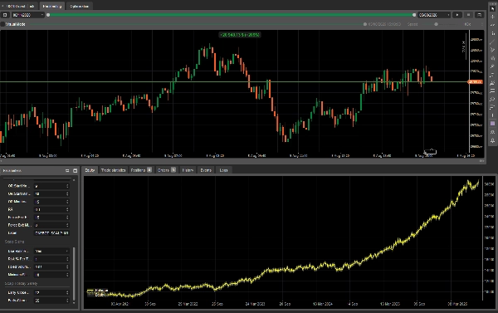Click the end handle of the date range slider
Image resolution: width=498 pixels, height=313 pixels.
point(414,15)
